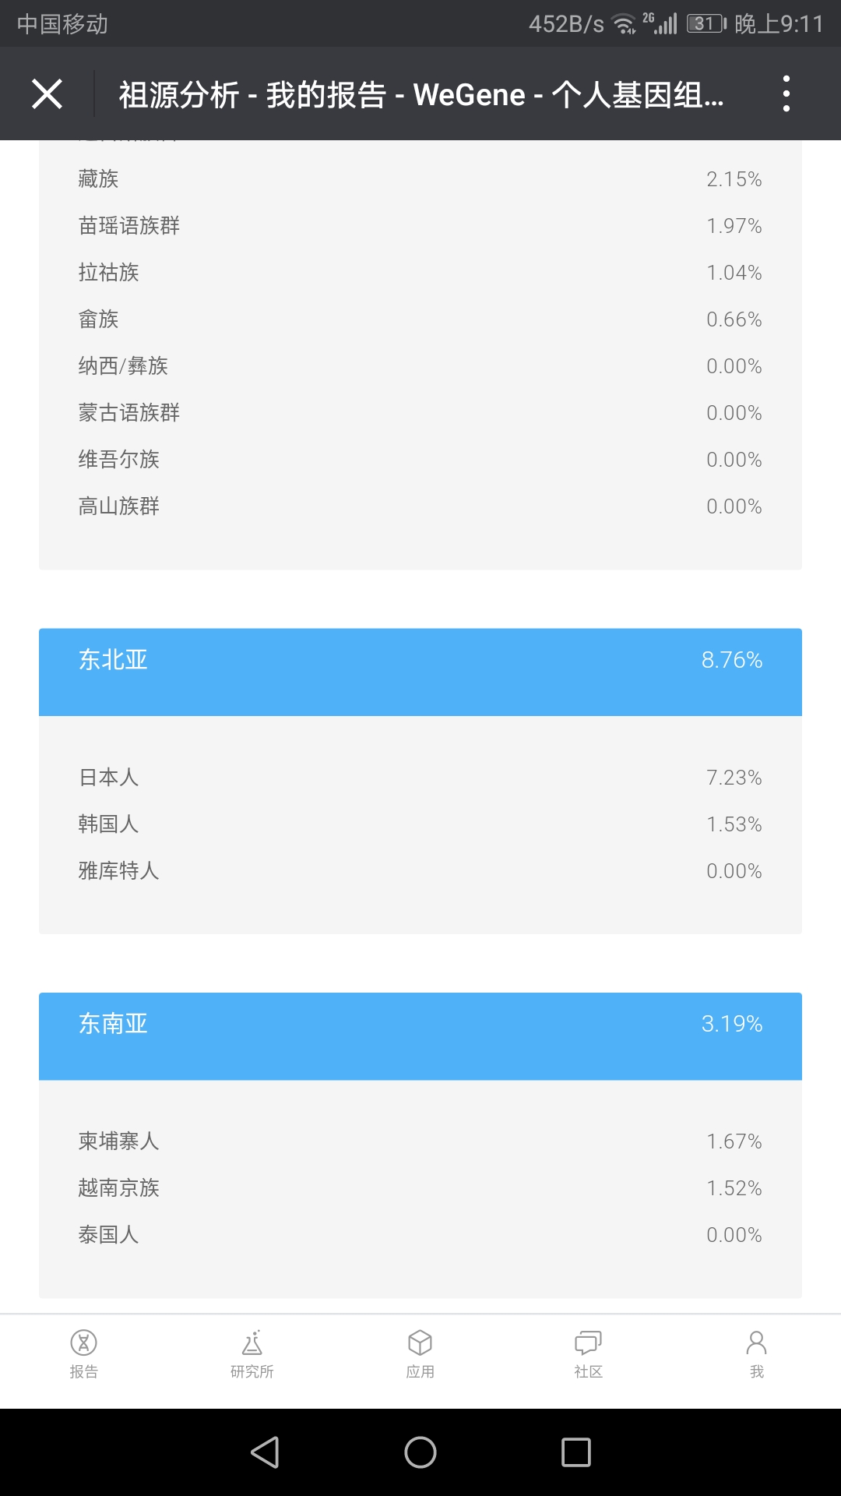Tap the Android home circle

[420, 1452]
